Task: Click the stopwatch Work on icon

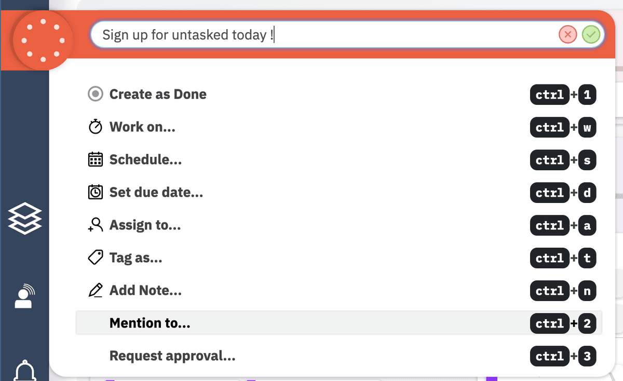Action: pyautogui.click(x=96, y=127)
